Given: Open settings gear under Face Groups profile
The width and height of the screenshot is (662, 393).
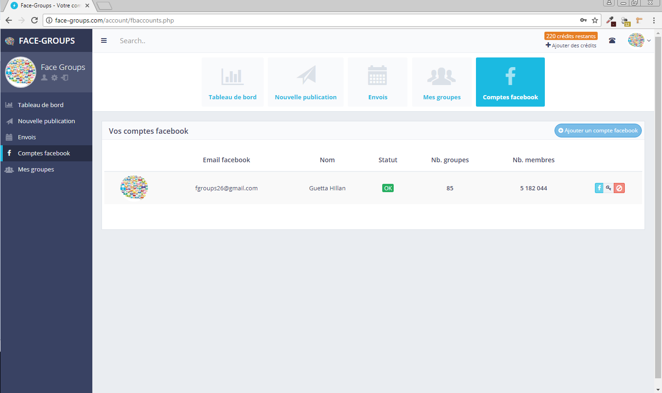Looking at the screenshot, I should click(54, 78).
